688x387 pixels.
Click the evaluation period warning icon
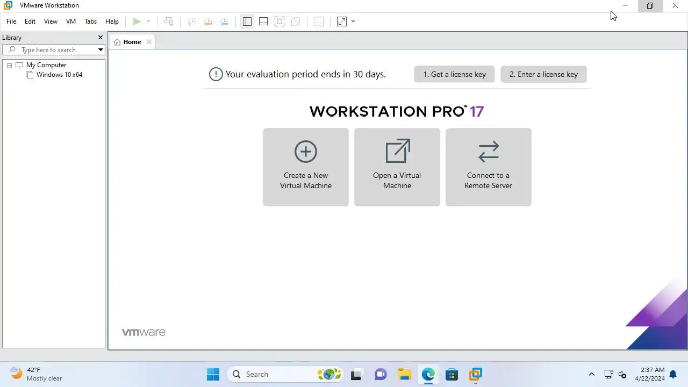(x=216, y=74)
